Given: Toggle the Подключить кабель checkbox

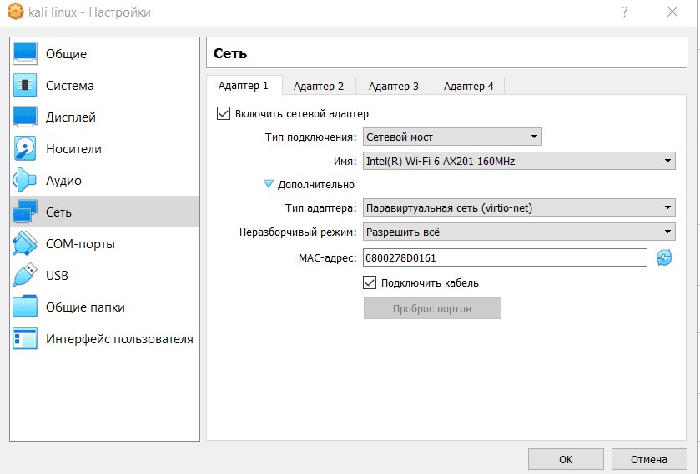Looking at the screenshot, I should click(x=370, y=283).
